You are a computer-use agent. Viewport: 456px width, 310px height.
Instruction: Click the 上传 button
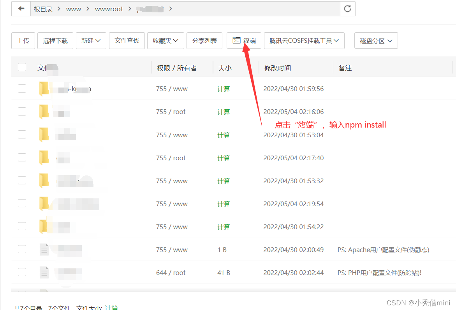point(23,41)
